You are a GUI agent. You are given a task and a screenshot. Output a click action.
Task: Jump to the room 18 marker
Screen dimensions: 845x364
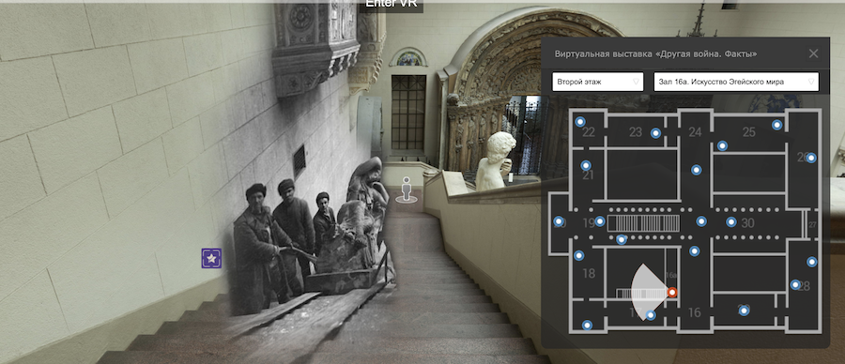[x=578, y=255]
